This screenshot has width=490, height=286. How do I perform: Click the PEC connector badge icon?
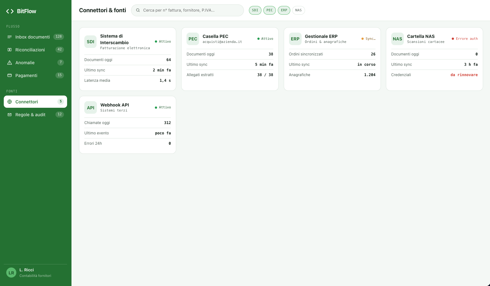193,39
